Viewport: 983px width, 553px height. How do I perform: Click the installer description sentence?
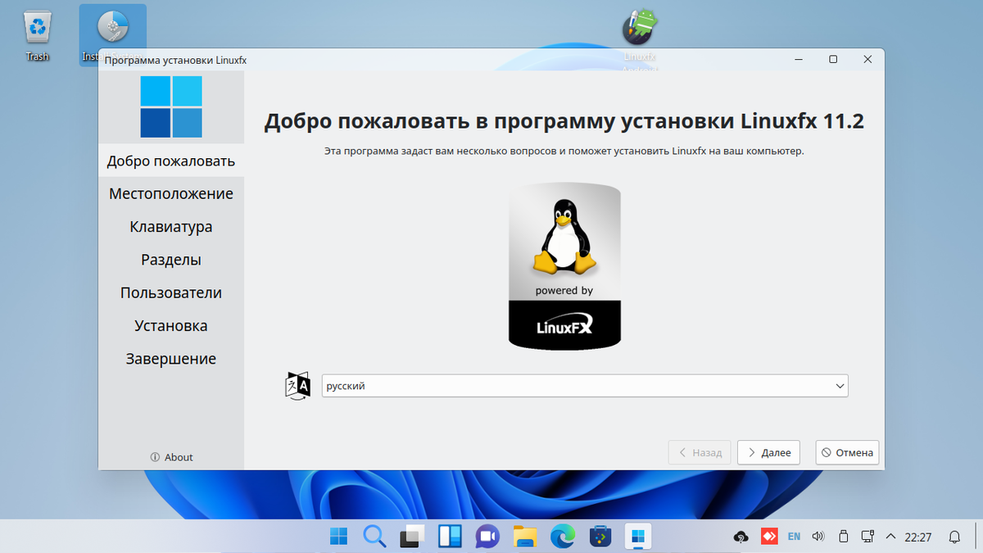click(x=564, y=152)
